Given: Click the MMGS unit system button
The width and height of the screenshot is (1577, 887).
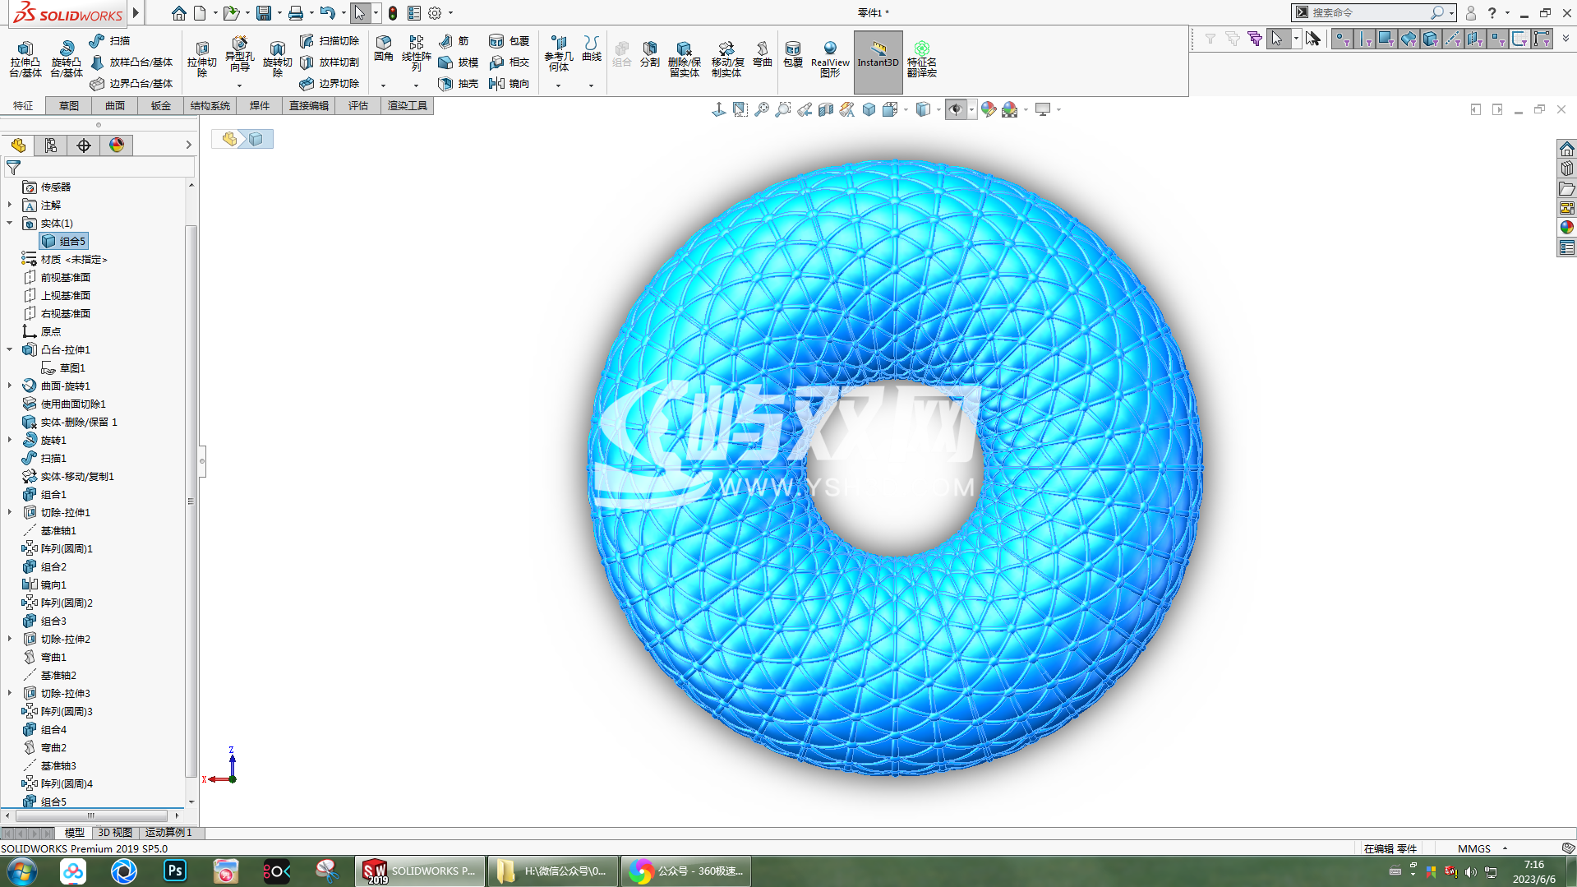Looking at the screenshot, I should coord(1474,848).
